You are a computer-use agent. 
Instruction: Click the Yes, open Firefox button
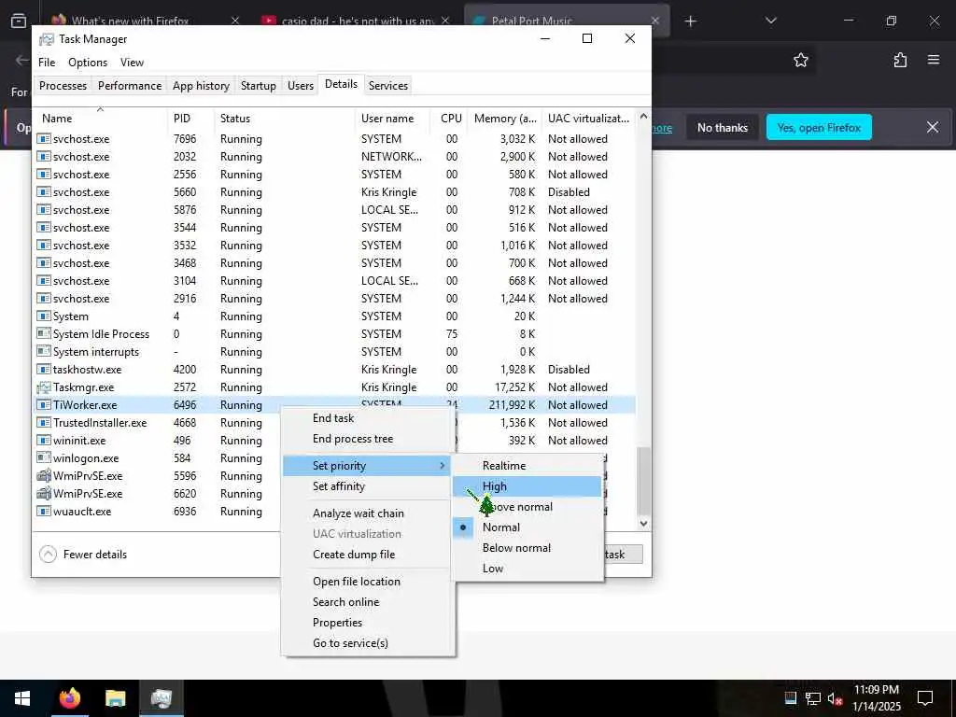coord(818,127)
